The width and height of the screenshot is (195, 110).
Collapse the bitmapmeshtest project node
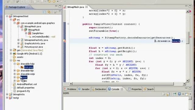coord(7,16)
